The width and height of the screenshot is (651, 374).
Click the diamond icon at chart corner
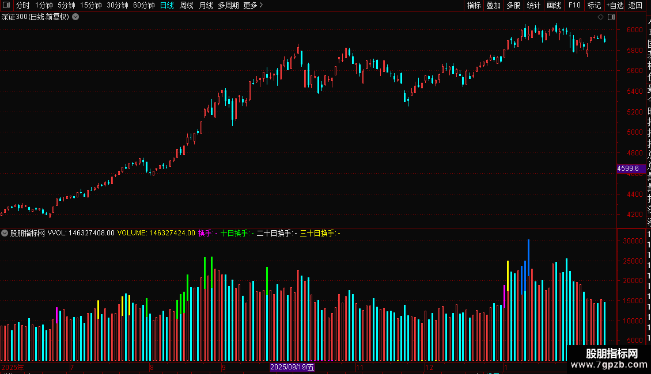pyautogui.click(x=600, y=17)
